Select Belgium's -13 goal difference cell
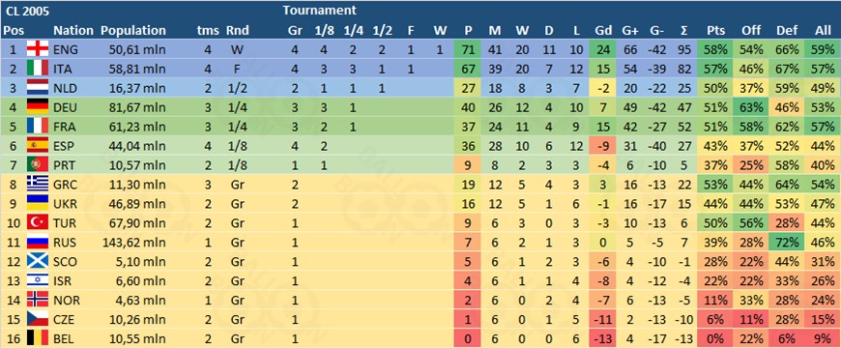The width and height of the screenshot is (841, 348). tap(602, 339)
